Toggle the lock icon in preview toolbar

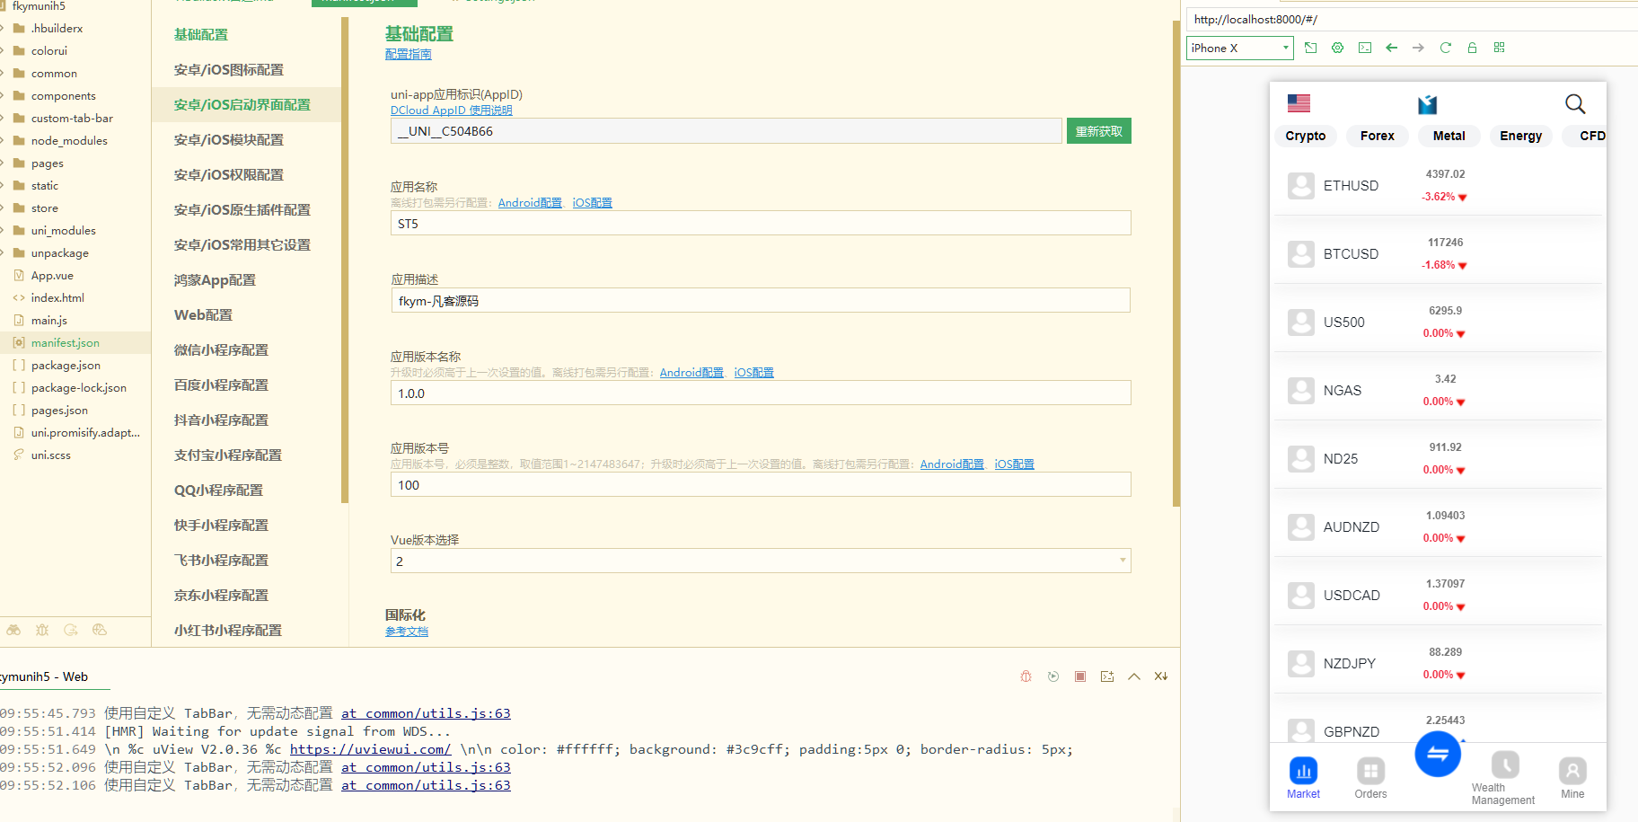(x=1472, y=48)
